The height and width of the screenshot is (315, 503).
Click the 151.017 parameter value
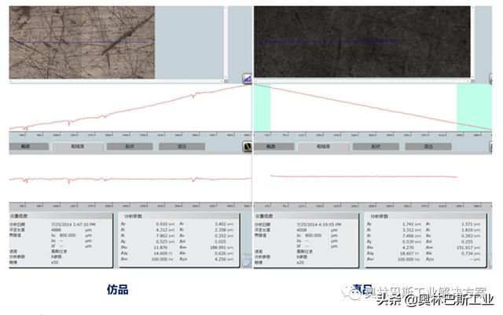tap(464, 247)
